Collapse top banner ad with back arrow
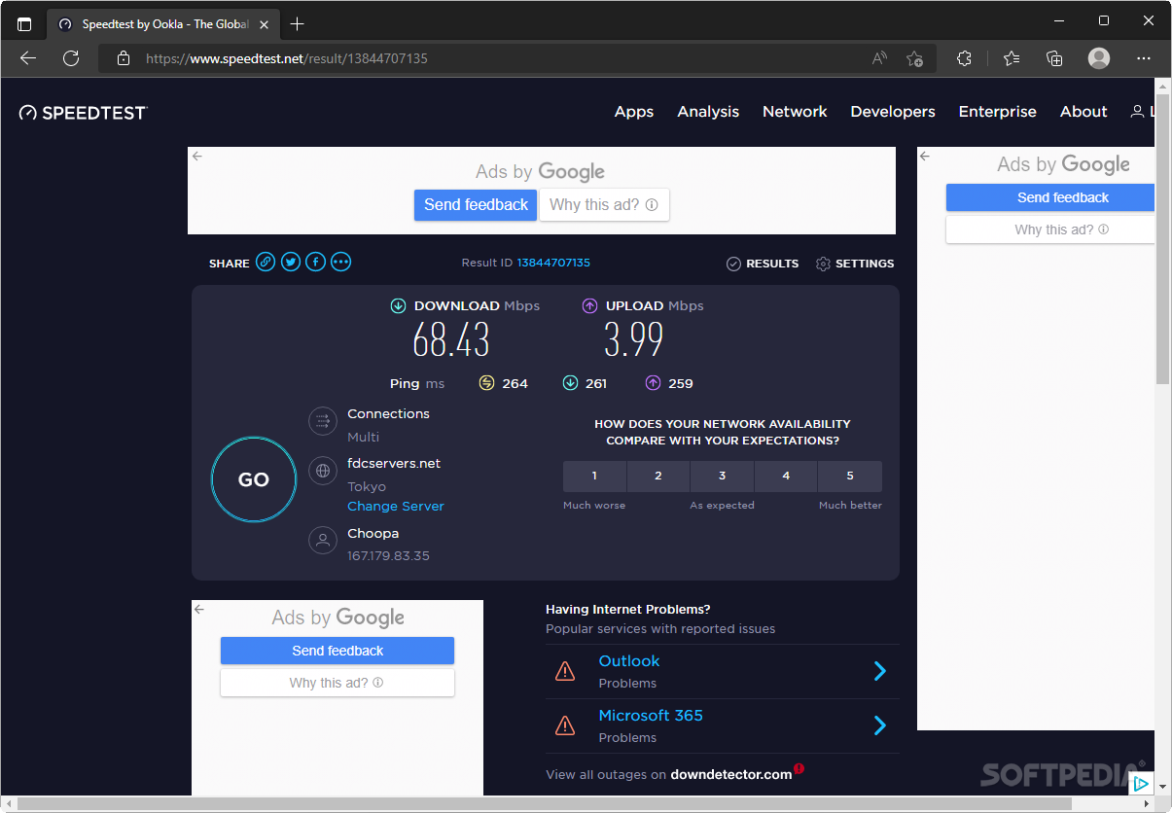The width and height of the screenshot is (1172, 813). 197,156
